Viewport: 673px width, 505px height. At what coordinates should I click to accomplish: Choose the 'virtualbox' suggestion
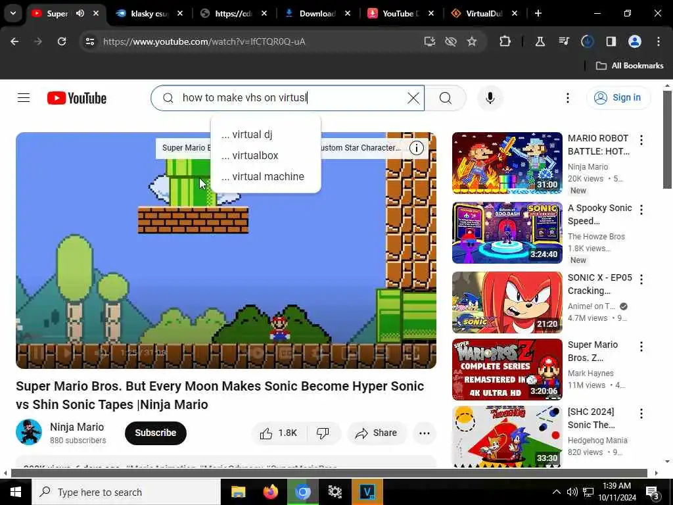click(266, 155)
